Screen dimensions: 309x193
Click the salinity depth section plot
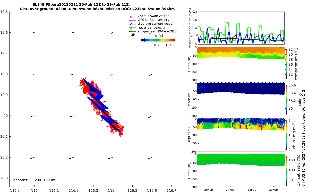coord(241,99)
